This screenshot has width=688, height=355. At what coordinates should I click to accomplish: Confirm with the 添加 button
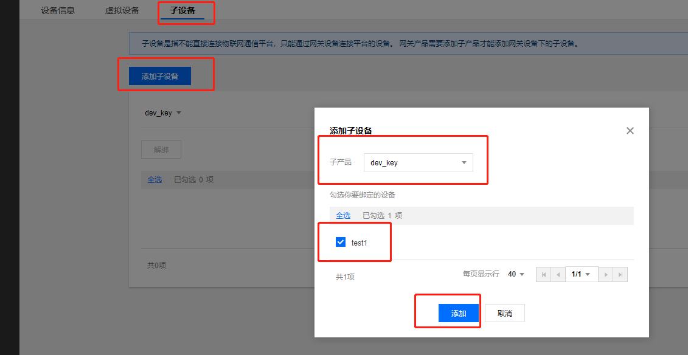tap(458, 312)
